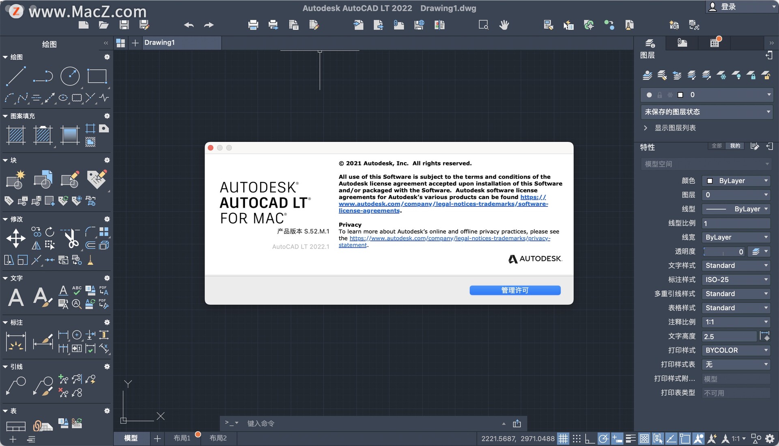Screen dimensions: 779x446
Task: Select the Polyline tool
Action: 43,76
